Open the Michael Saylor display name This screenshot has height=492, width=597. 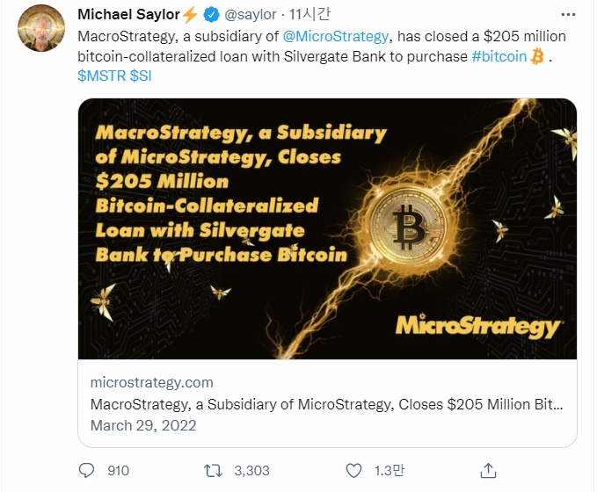pyautogui.click(x=128, y=14)
